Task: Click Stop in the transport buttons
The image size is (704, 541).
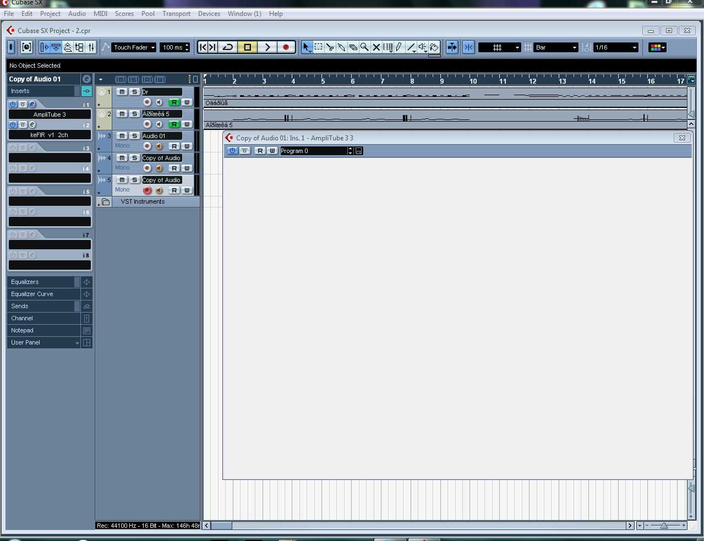Action: tap(248, 47)
